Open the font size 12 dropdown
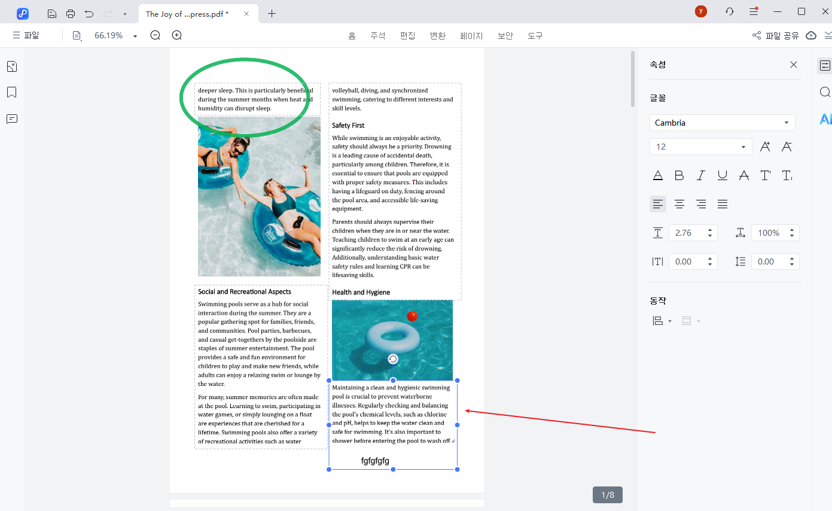The width and height of the screenshot is (832, 511). coord(700,147)
